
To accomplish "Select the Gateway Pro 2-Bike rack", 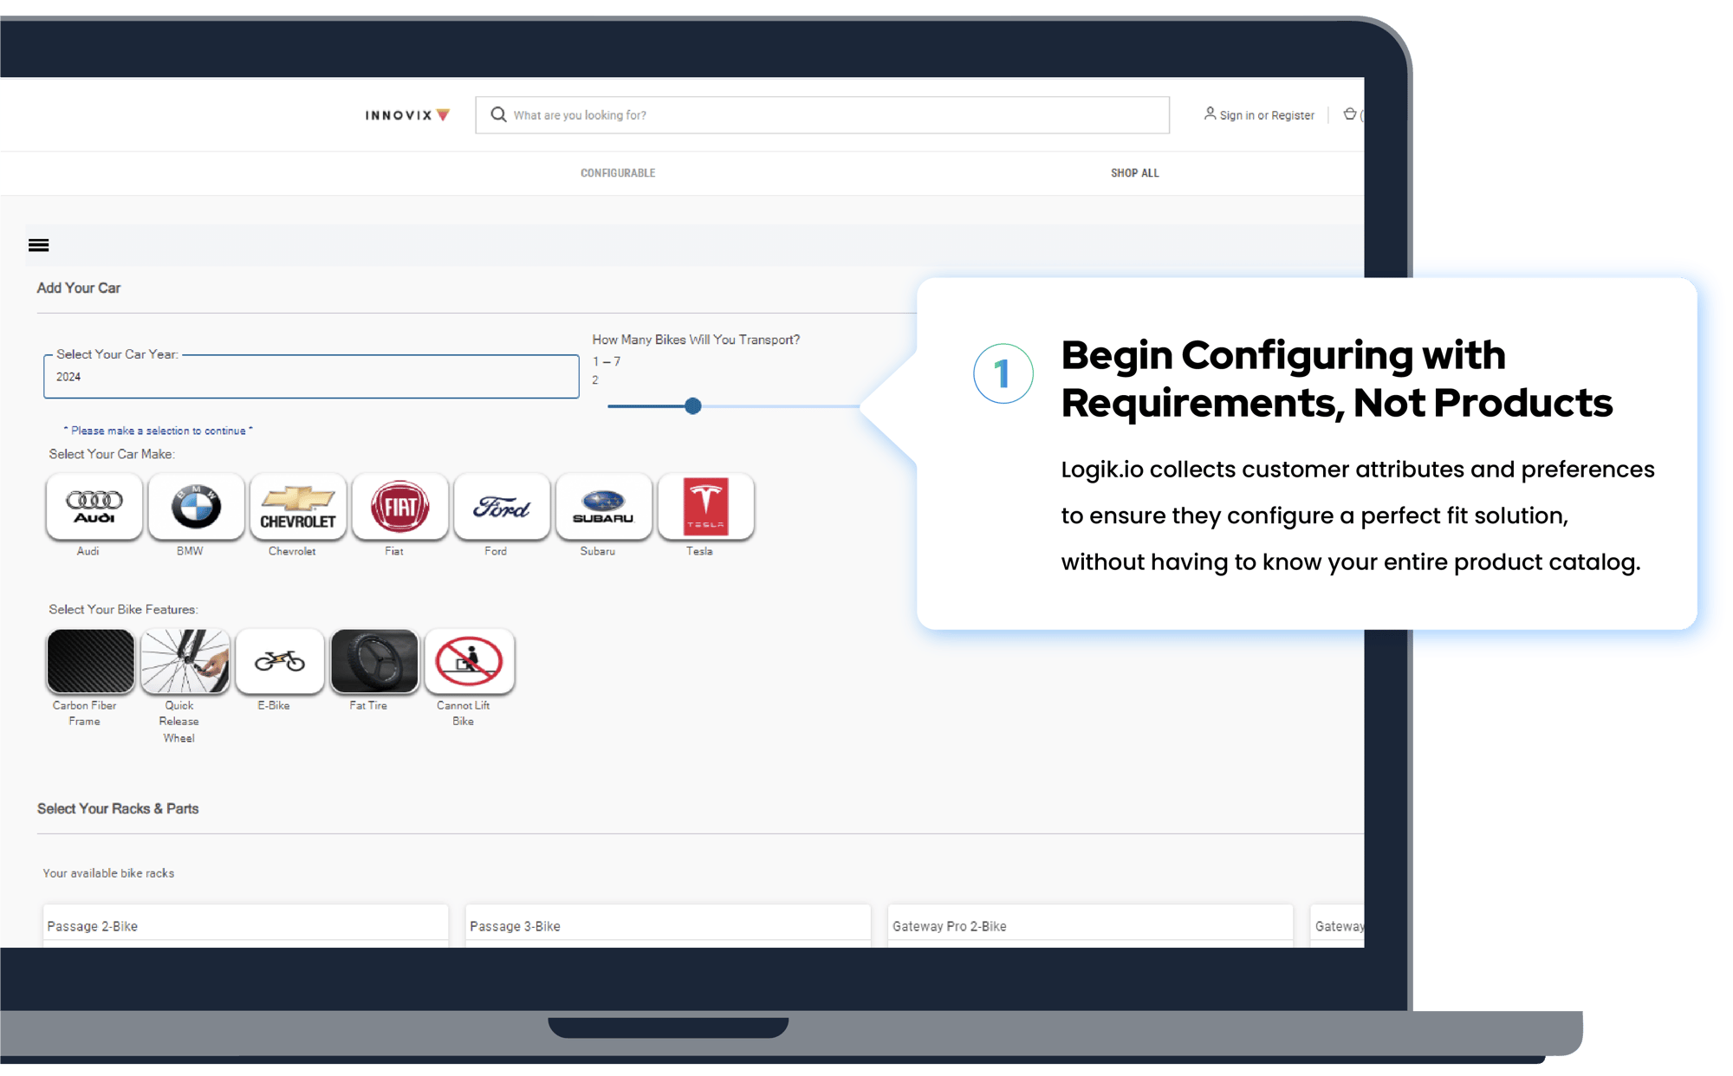I will click(1091, 924).
